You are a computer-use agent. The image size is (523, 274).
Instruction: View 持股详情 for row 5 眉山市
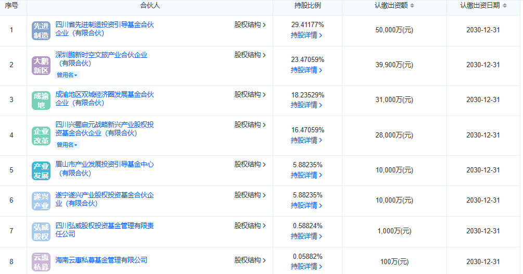pyautogui.click(x=306, y=175)
